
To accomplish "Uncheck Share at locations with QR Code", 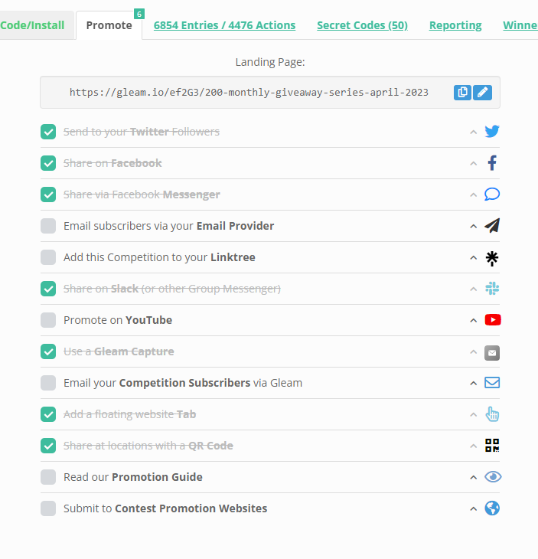I will pos(48,445).
